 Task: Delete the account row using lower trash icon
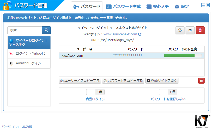[201, 81]
